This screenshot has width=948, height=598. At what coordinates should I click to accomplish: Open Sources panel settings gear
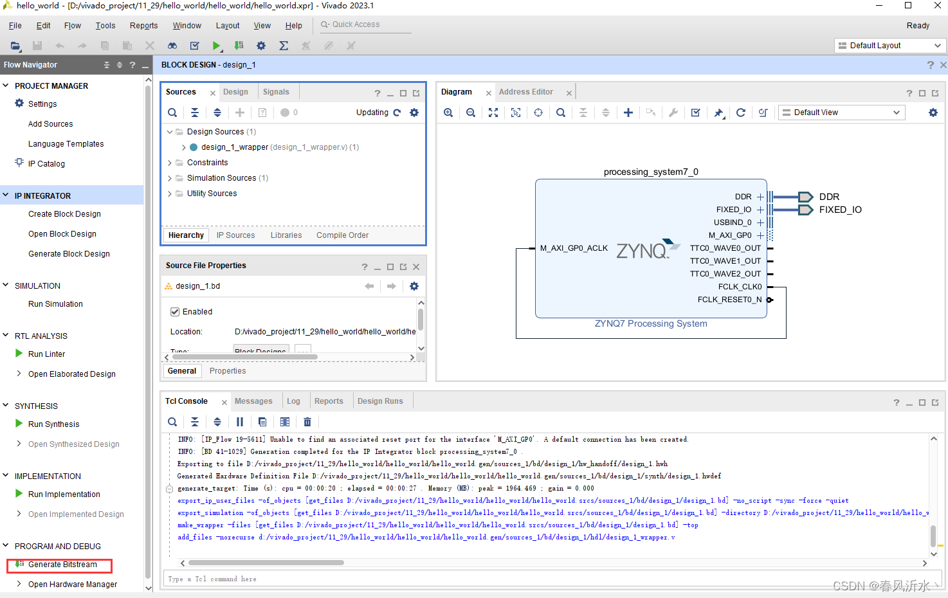414,113
